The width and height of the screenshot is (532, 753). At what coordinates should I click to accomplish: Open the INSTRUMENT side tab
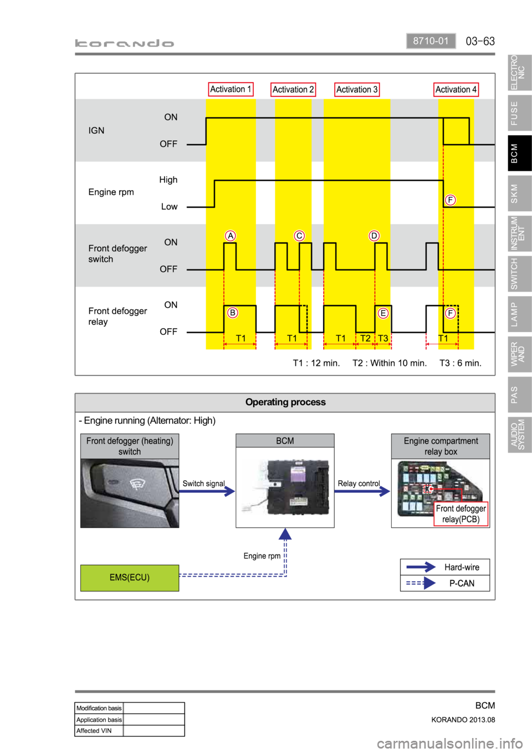[x=519, y=233]
